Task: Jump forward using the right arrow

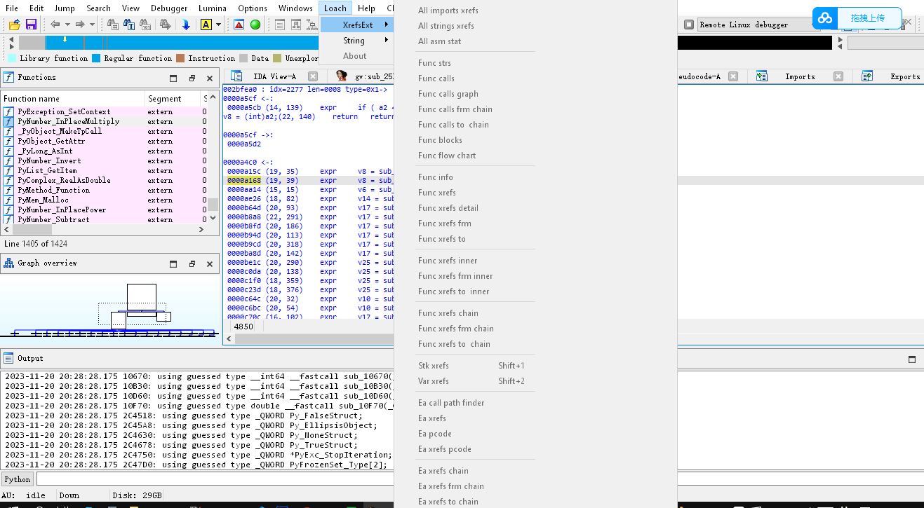Action: pos(80,25)
